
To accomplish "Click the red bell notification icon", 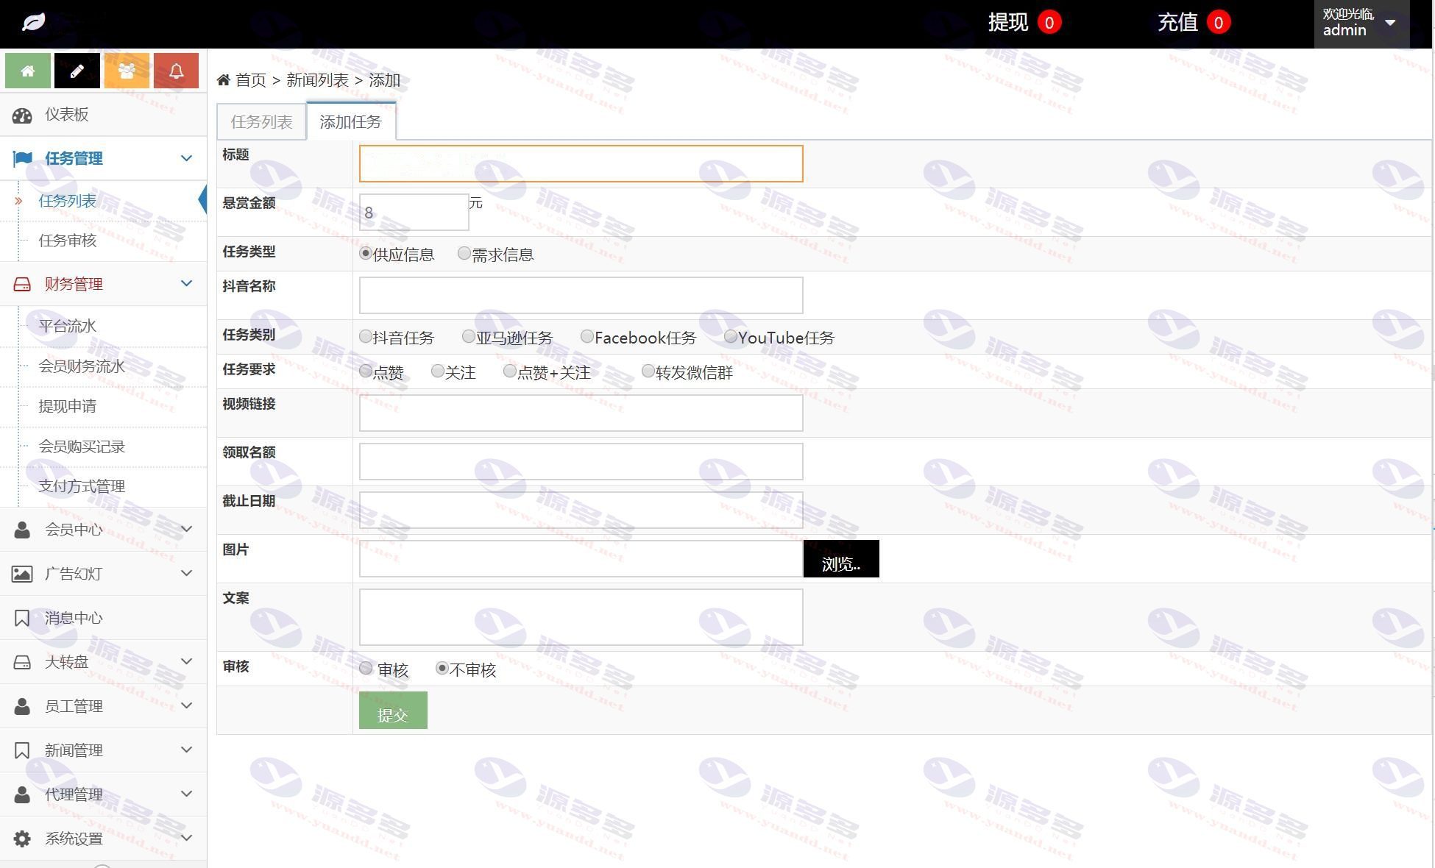I will (x=176, y=71).
